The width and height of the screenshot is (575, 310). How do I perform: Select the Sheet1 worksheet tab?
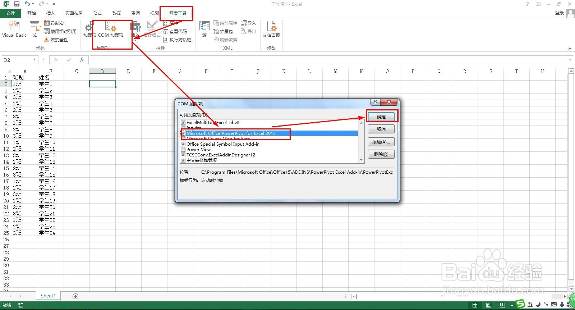[48, 296]
